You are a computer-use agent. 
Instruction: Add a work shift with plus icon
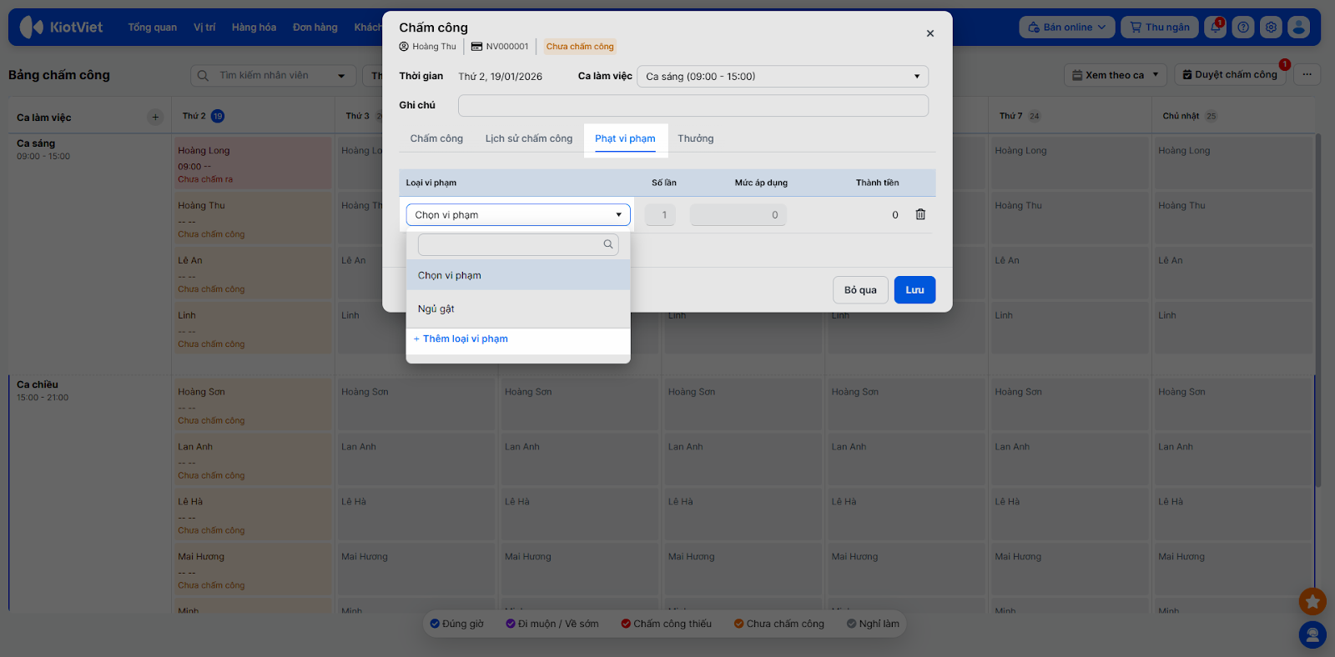pyautogui.click(x=155, y=118)
